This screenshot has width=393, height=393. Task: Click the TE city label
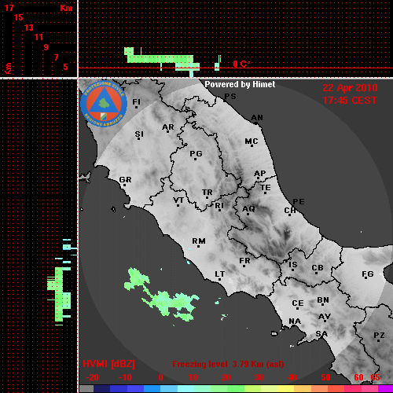point(266,188)
